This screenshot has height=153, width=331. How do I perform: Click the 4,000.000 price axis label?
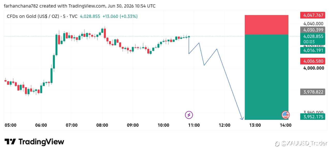(314, 68)
